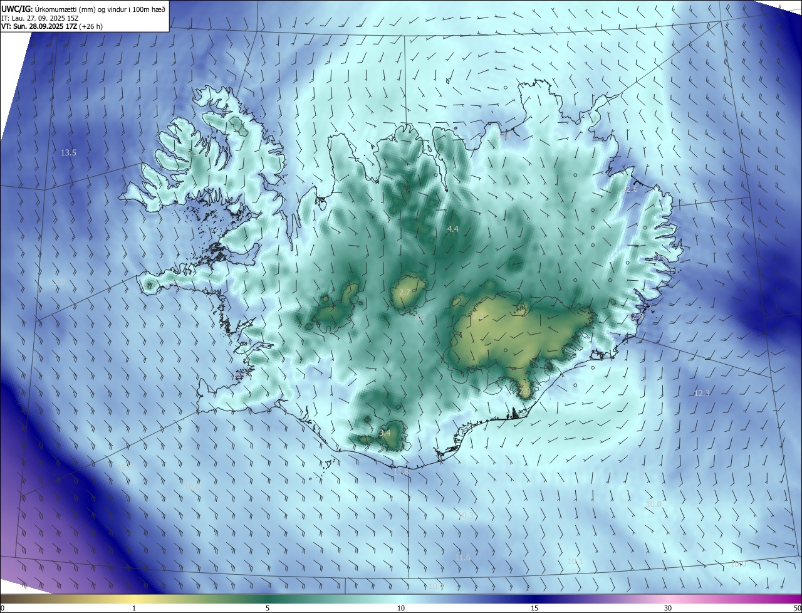Select the 15 tick on the legend
802x613 pixels.
(534, 609)
